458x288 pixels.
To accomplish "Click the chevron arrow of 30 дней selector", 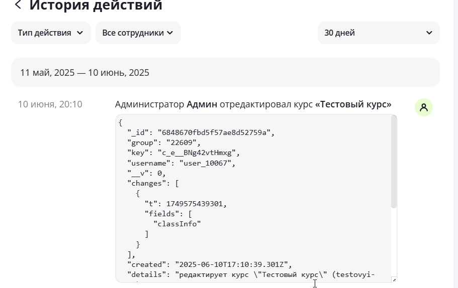I will 429,33.
